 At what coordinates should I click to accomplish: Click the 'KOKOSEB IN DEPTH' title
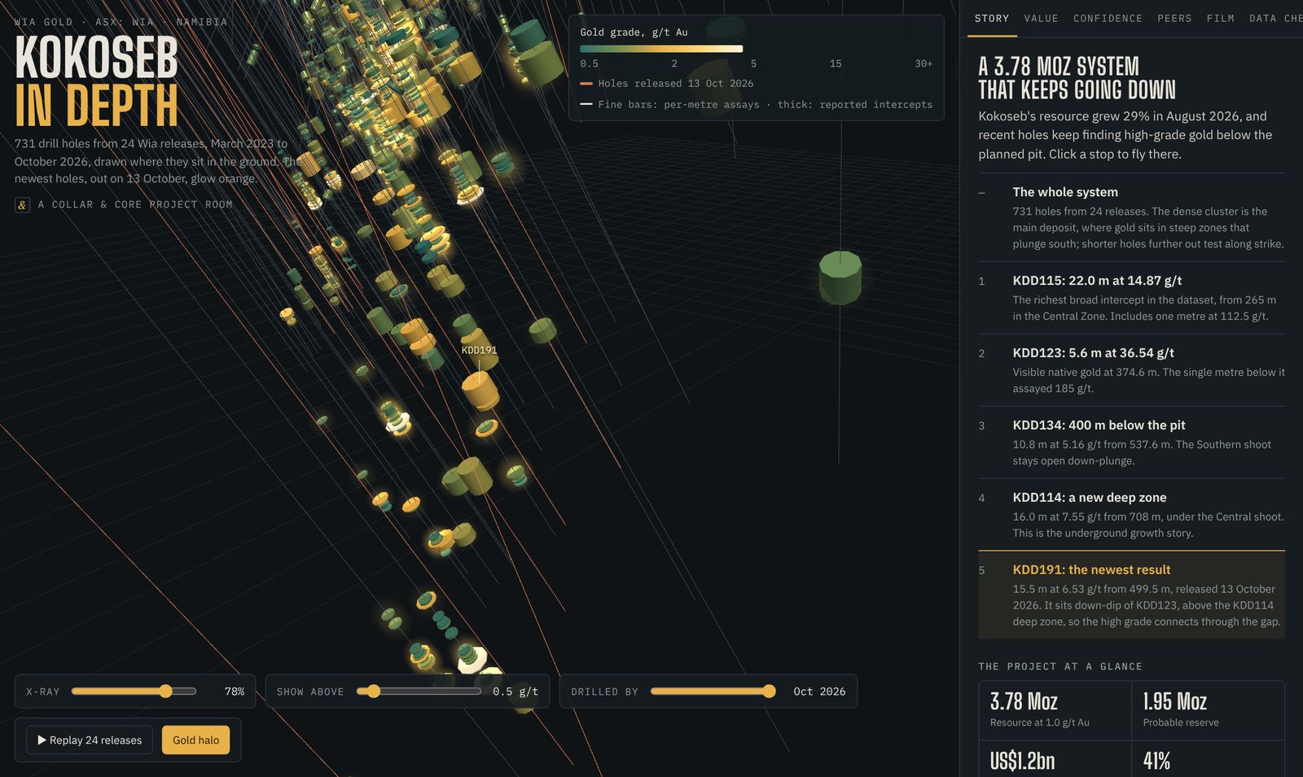click(96, 81)
